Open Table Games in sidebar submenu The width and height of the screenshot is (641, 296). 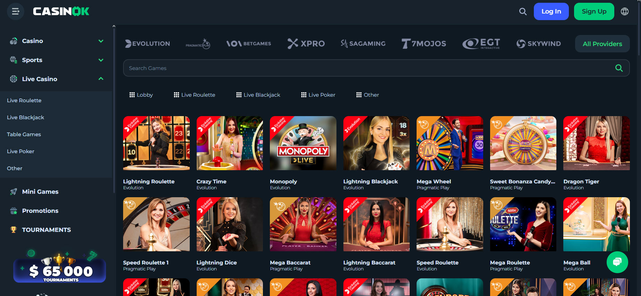coord(24,134)
